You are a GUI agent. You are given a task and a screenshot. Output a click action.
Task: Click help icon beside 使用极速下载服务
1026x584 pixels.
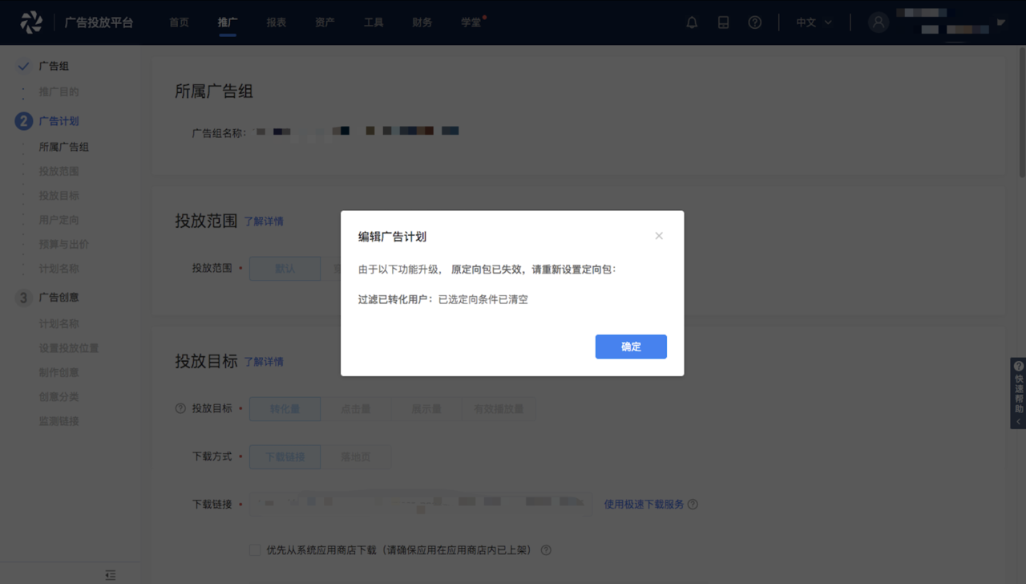693,505
